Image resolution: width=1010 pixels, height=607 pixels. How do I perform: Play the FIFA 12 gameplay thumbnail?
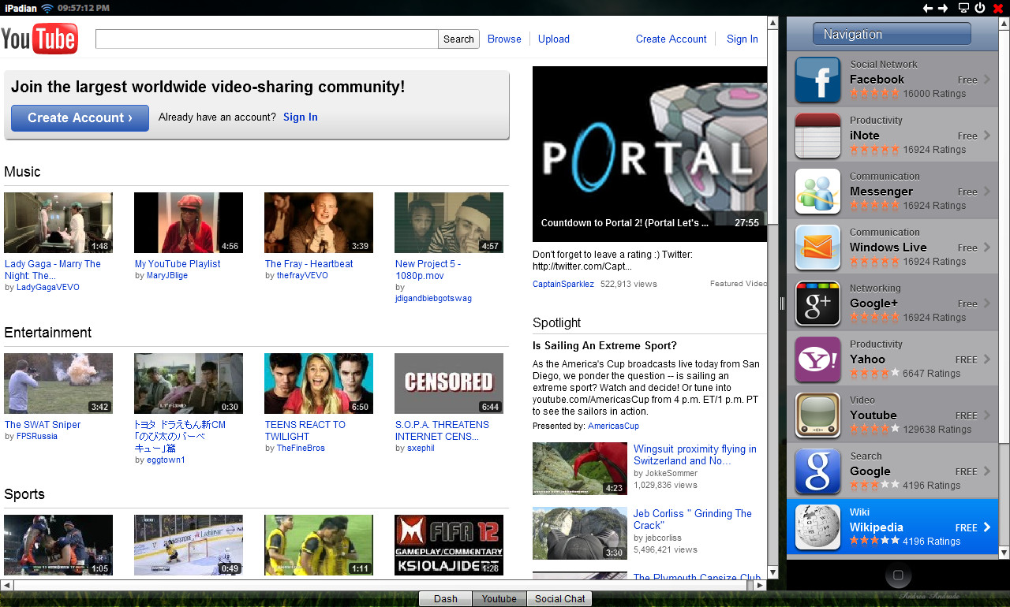[x=449, y=545]
